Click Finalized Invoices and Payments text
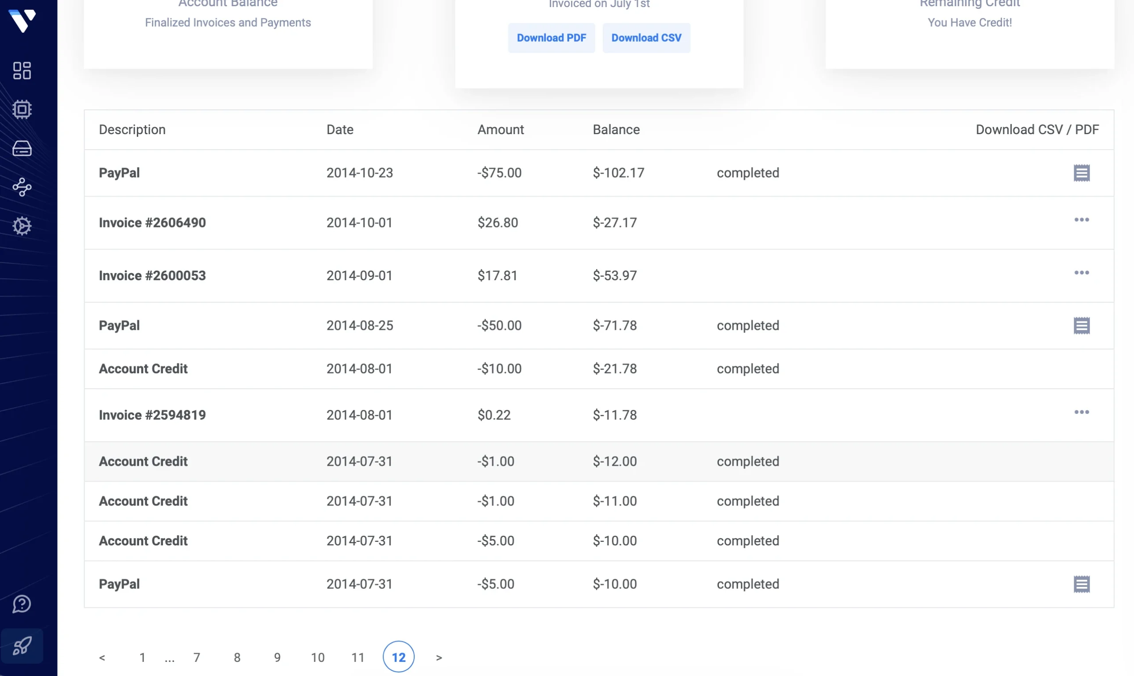1134x676 pixels. point(228,22)
